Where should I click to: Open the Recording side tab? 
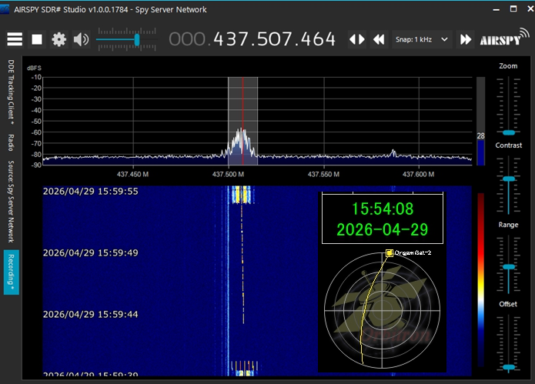point(12,272)
